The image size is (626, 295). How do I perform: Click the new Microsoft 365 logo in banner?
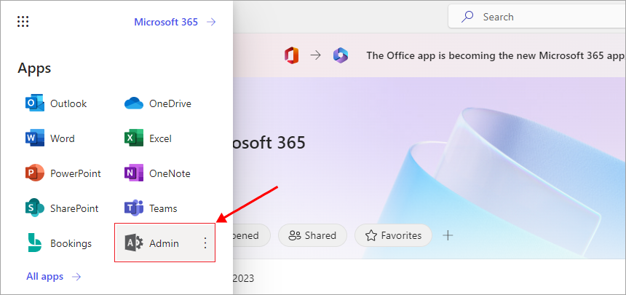coord(340,55)
